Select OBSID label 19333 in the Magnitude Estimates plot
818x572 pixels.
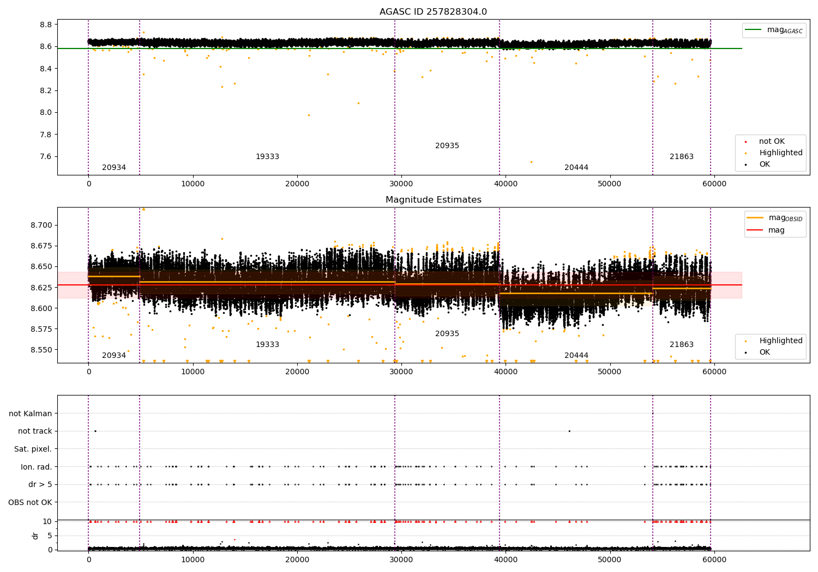[267, 345]
